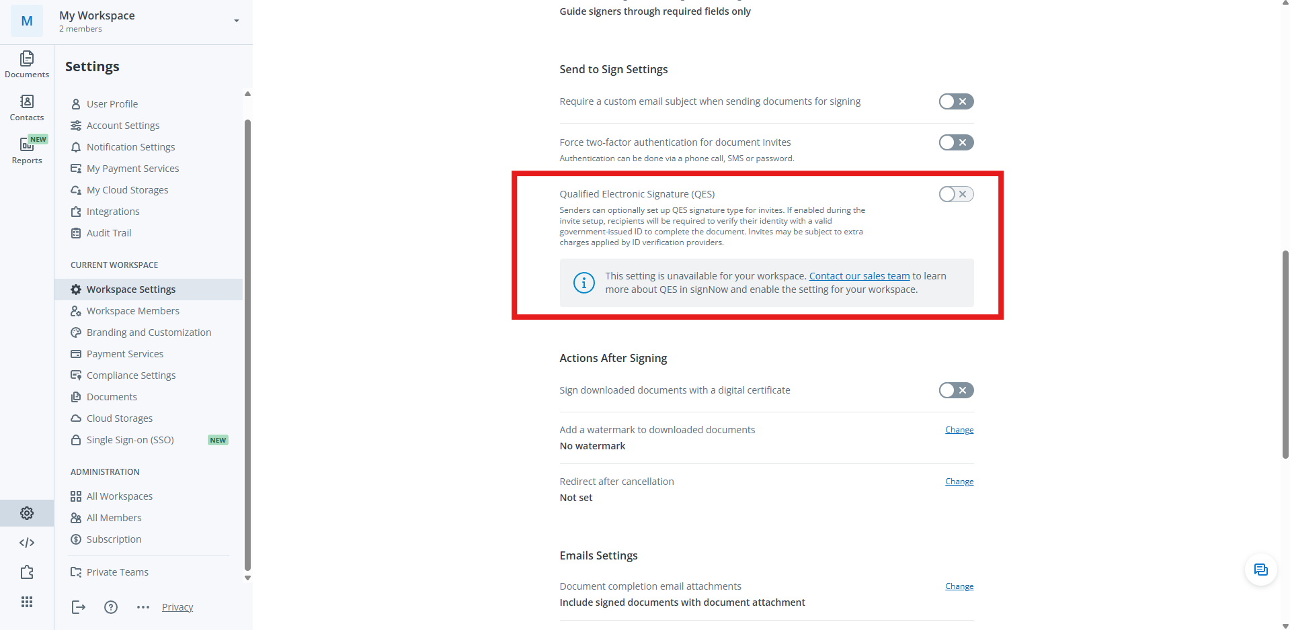The width and height of the screenshot is (1290, 630).
Task: Click the three-dots more options button
Action: point(143,607)
